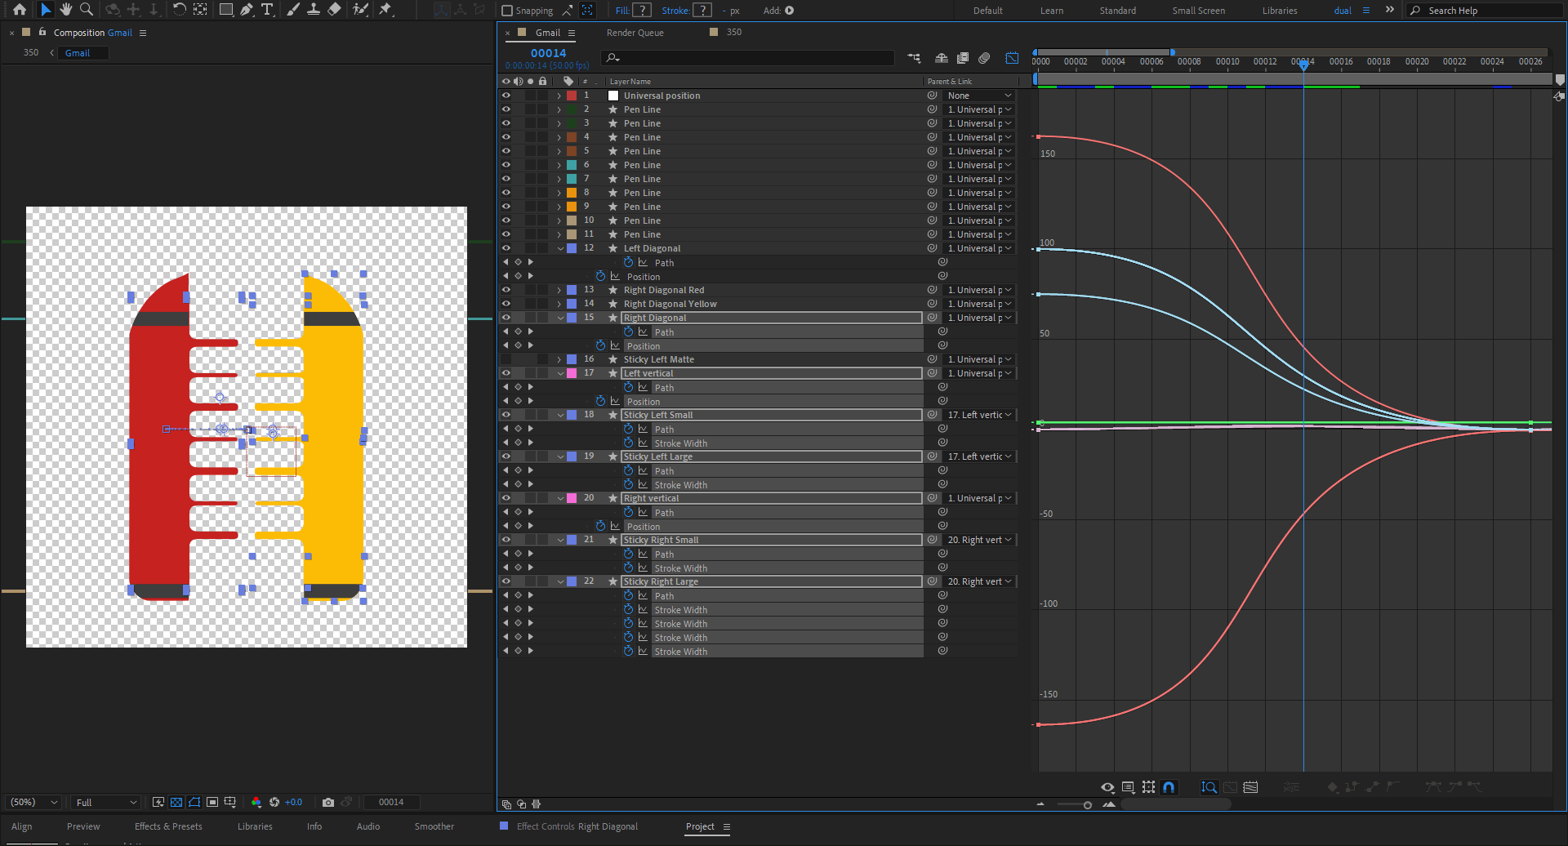This screenshot has width=1568, height=846.
Task: Select the Small Screen workspace
Action: point(1198,11)
